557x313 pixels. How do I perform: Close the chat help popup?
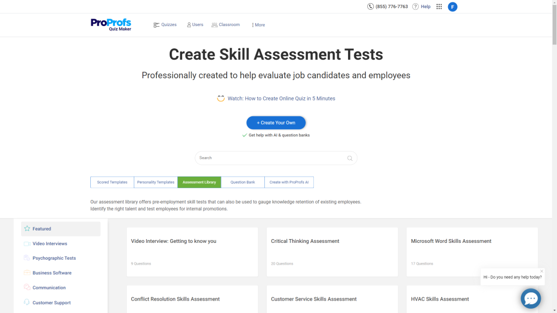point(541,271)
